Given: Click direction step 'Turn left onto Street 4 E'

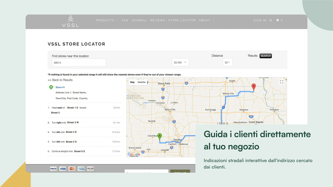Looking at the screenshot, I should tap(85, 132).
